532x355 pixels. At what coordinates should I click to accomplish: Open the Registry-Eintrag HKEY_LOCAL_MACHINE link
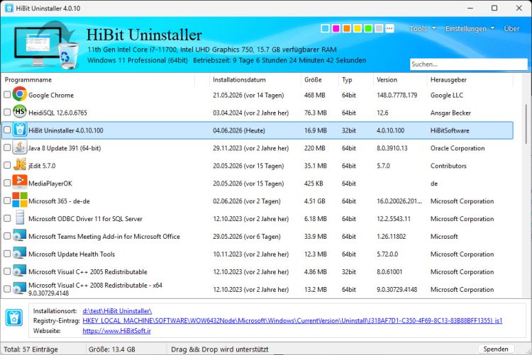pyautogui.click(x=292, y=320)
